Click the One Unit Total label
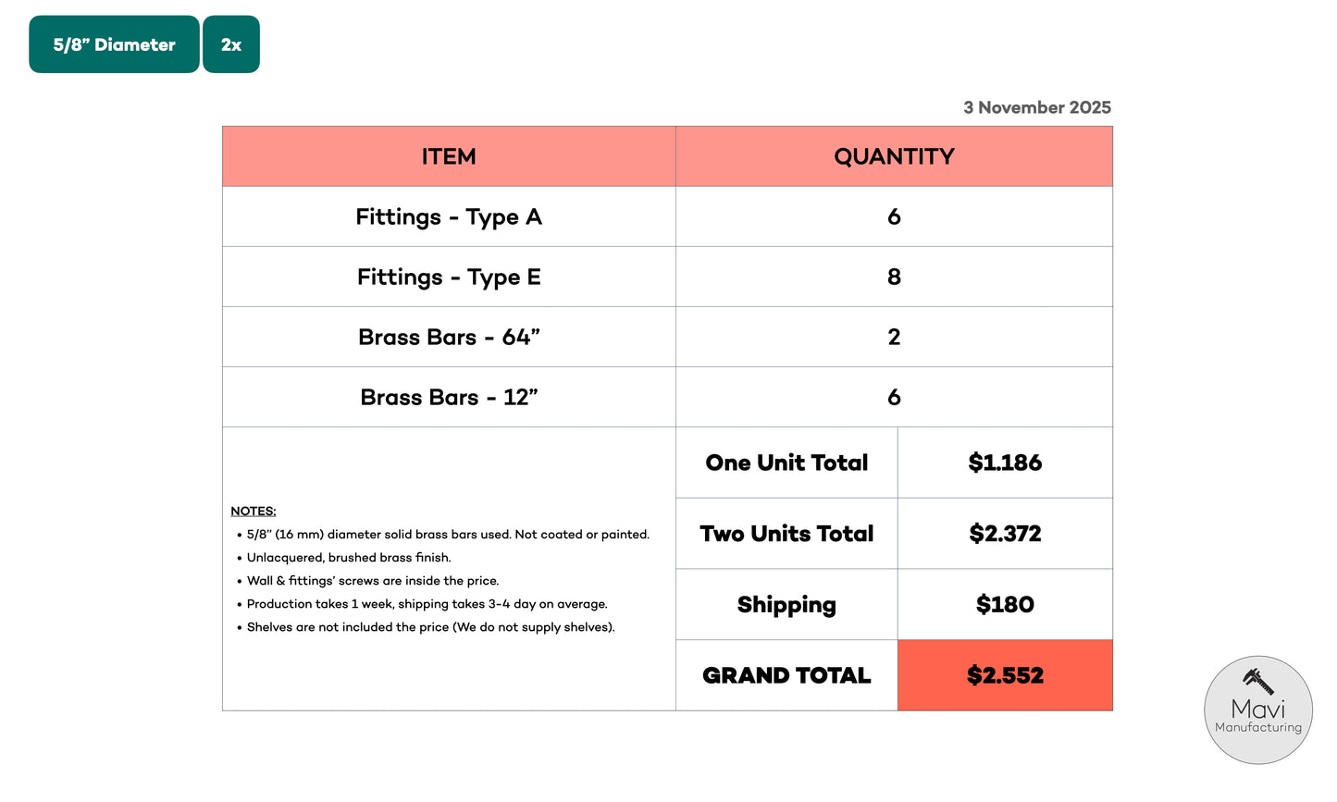 tap(786, 463)
